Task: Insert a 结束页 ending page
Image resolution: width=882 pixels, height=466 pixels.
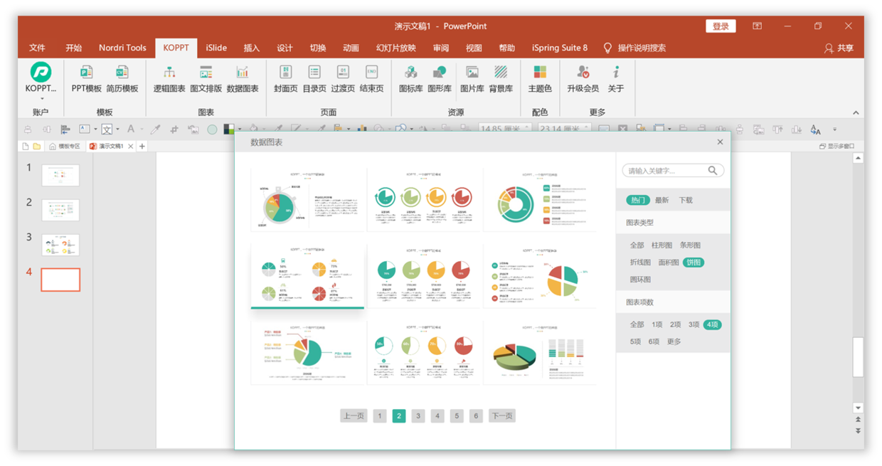Action: click(x=371, y=78)
